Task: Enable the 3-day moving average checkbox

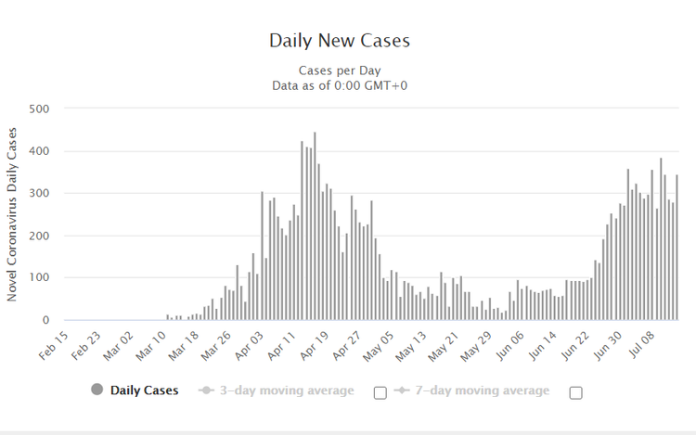Action: click(x=380, y=392)
